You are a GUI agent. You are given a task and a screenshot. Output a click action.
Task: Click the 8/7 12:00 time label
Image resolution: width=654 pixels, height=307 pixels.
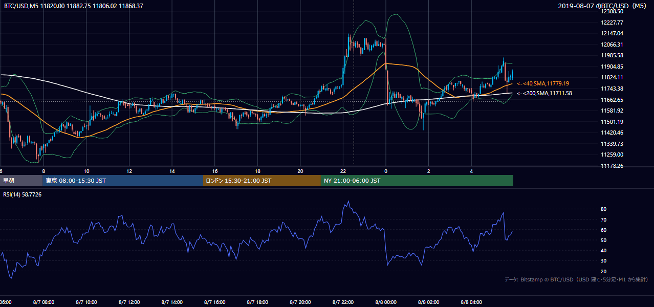129,302
